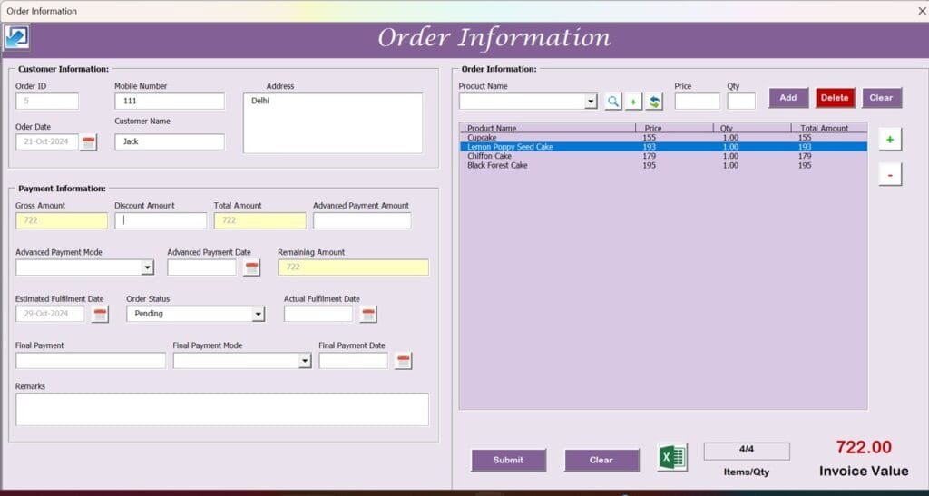Open the Order Date calendar picker

(88, 141)
